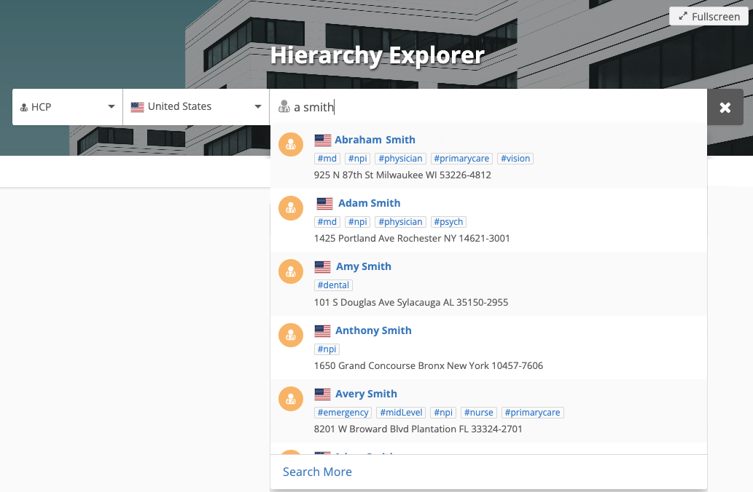This screenshot has width=753, height=492.
Task: Click the #psych tag under Adam Smith
Action: tap(448, 222)
